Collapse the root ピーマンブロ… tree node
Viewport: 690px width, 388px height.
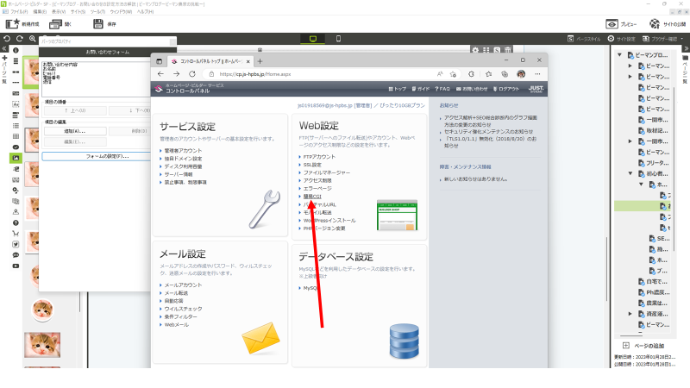coord(620,54)
